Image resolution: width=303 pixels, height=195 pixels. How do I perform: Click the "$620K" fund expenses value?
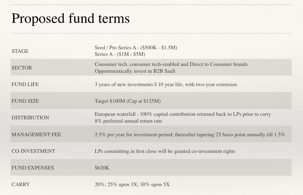102,168
